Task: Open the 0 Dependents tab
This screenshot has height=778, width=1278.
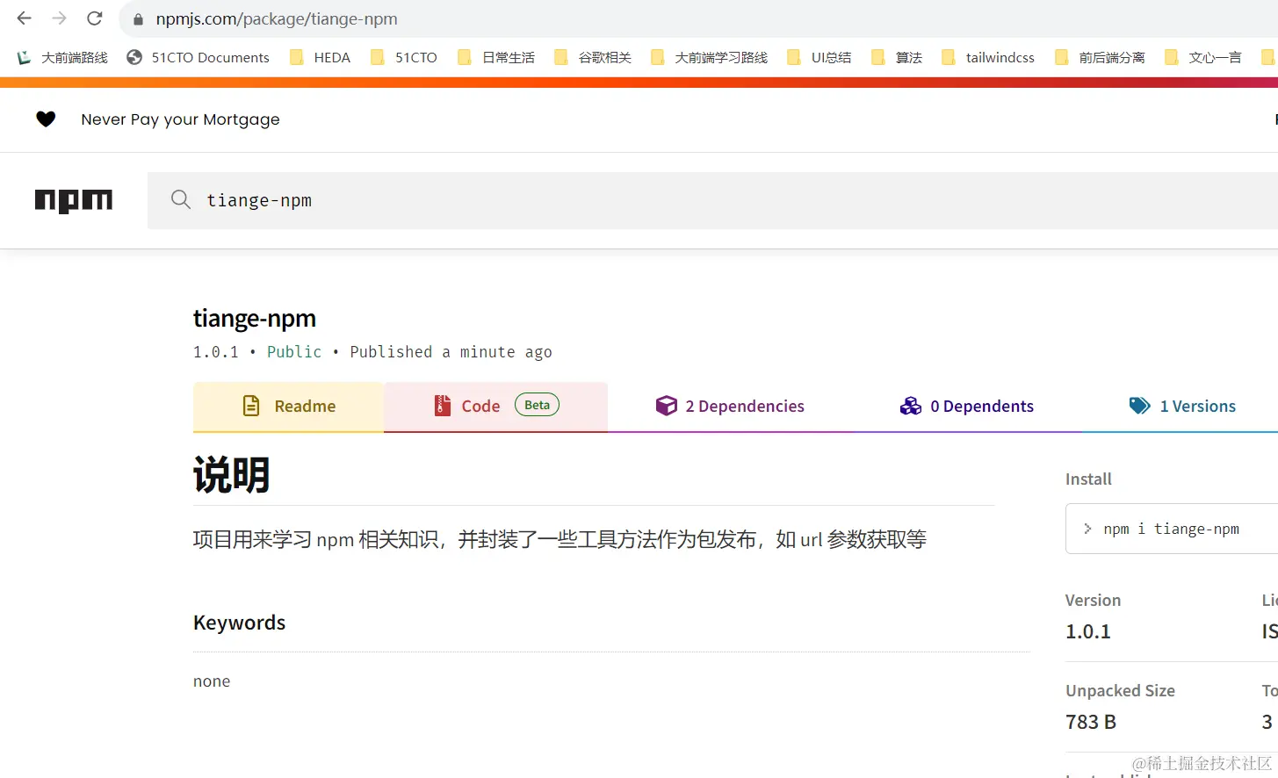Action: click(x=967, y=407)
